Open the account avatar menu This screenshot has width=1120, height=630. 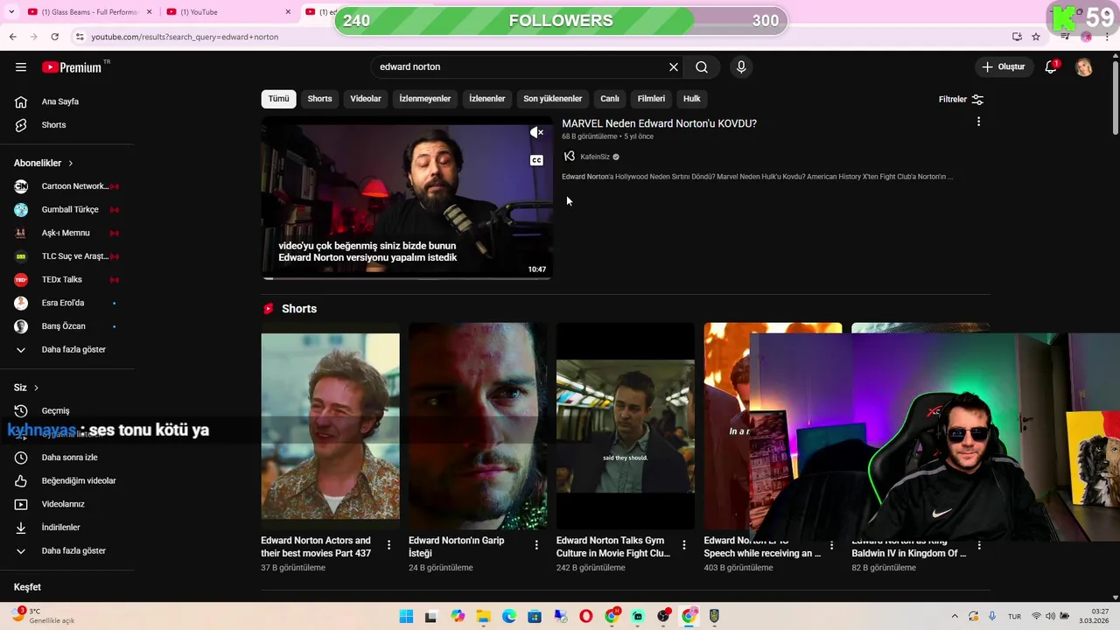coord(1084,67)
